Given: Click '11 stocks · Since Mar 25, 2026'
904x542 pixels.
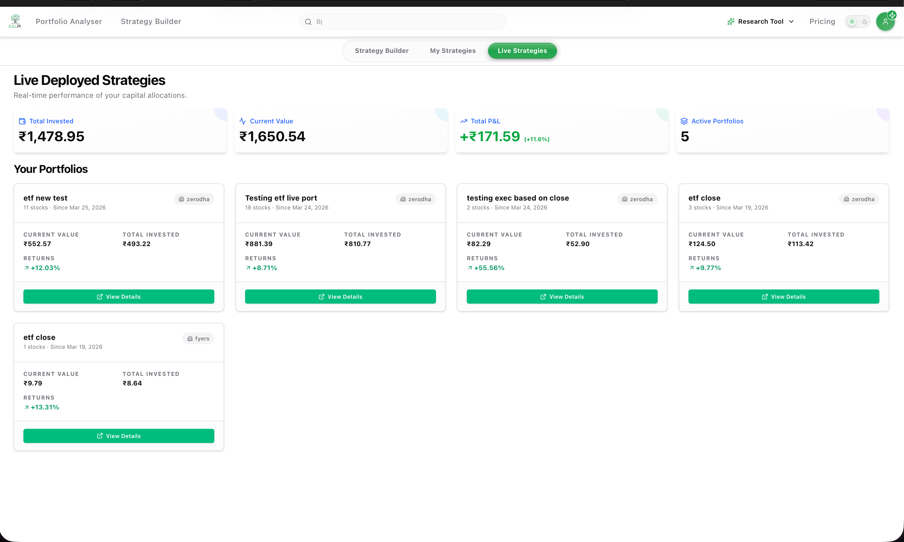Looking at the screenshot, I should tap(64, 207).
